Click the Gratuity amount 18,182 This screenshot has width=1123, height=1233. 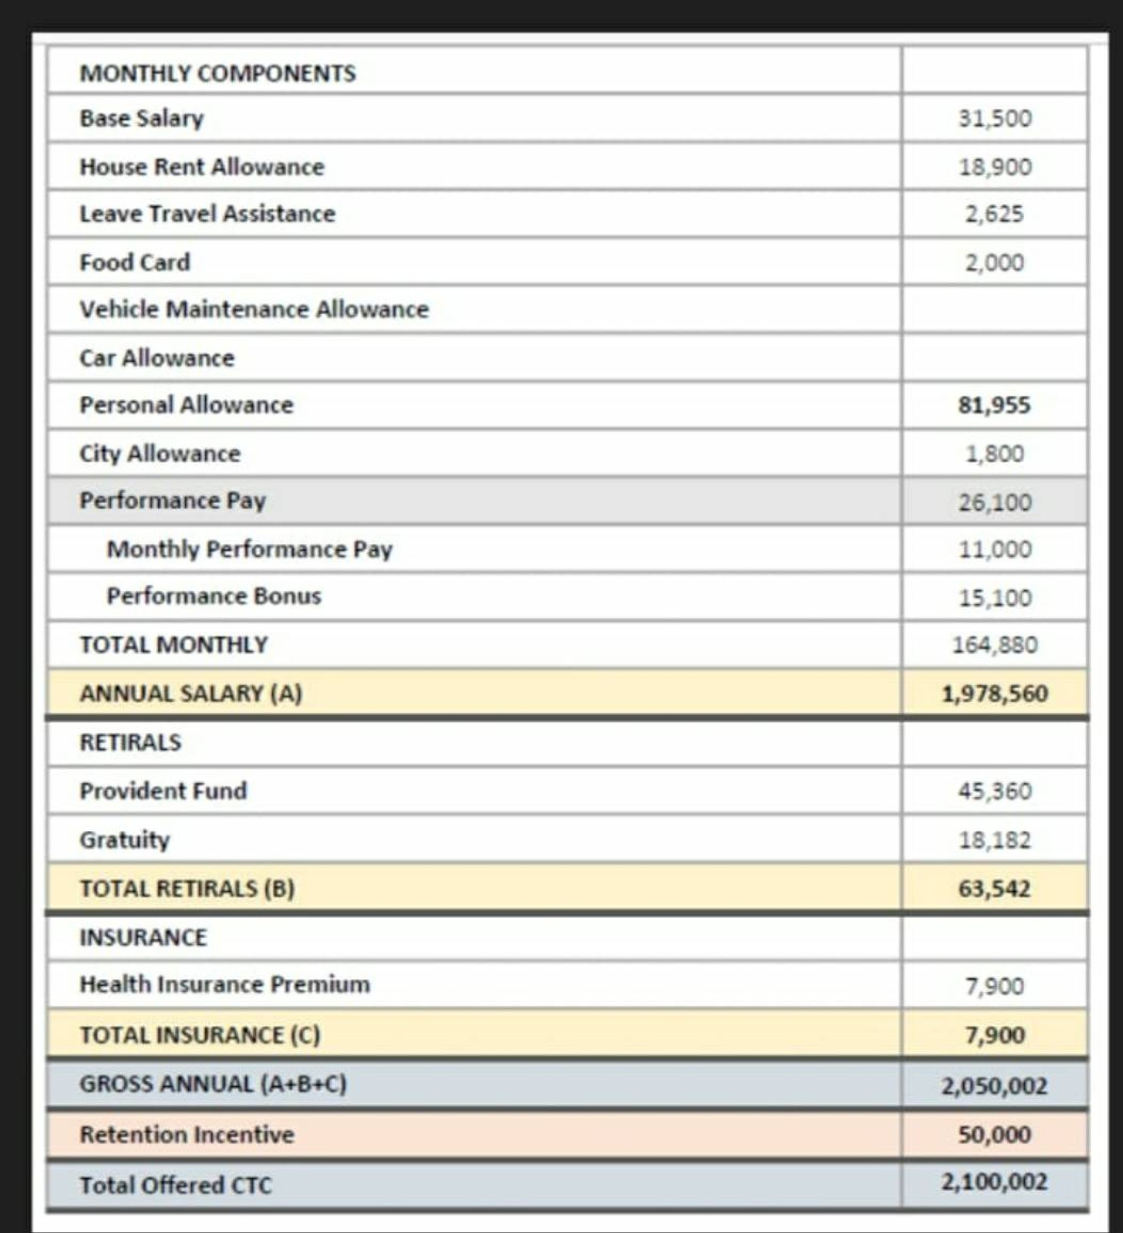pos(995,840)
